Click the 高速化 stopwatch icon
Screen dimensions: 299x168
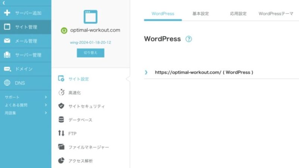[x=62, y=92]
